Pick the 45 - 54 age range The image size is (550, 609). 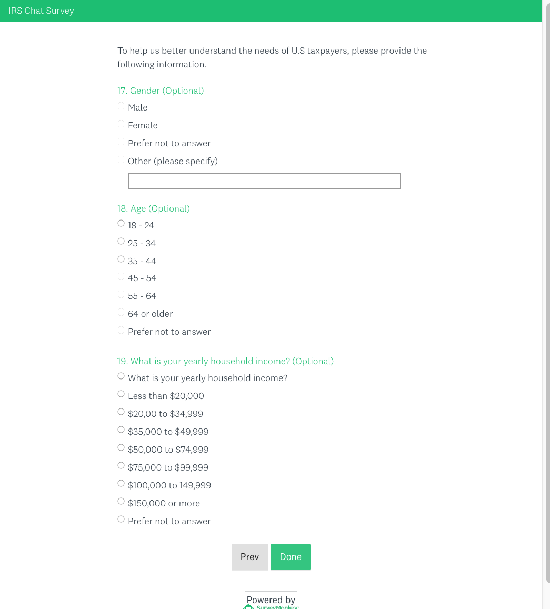pyautogui.click(x=121, y=277)
